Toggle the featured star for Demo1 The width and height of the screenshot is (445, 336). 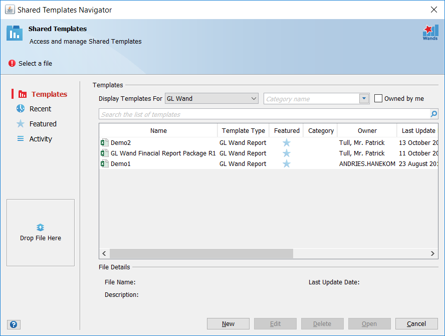point(286,163)
